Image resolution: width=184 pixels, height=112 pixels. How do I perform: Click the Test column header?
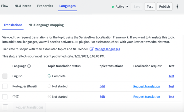click(x=171, y=66)
